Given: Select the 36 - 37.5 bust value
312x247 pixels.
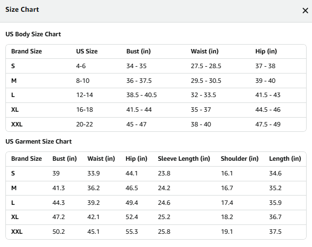Looking at the screenshot, I should (139, 80).
